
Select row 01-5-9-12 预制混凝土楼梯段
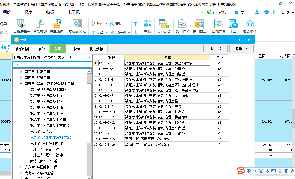(x=161, y=123)
